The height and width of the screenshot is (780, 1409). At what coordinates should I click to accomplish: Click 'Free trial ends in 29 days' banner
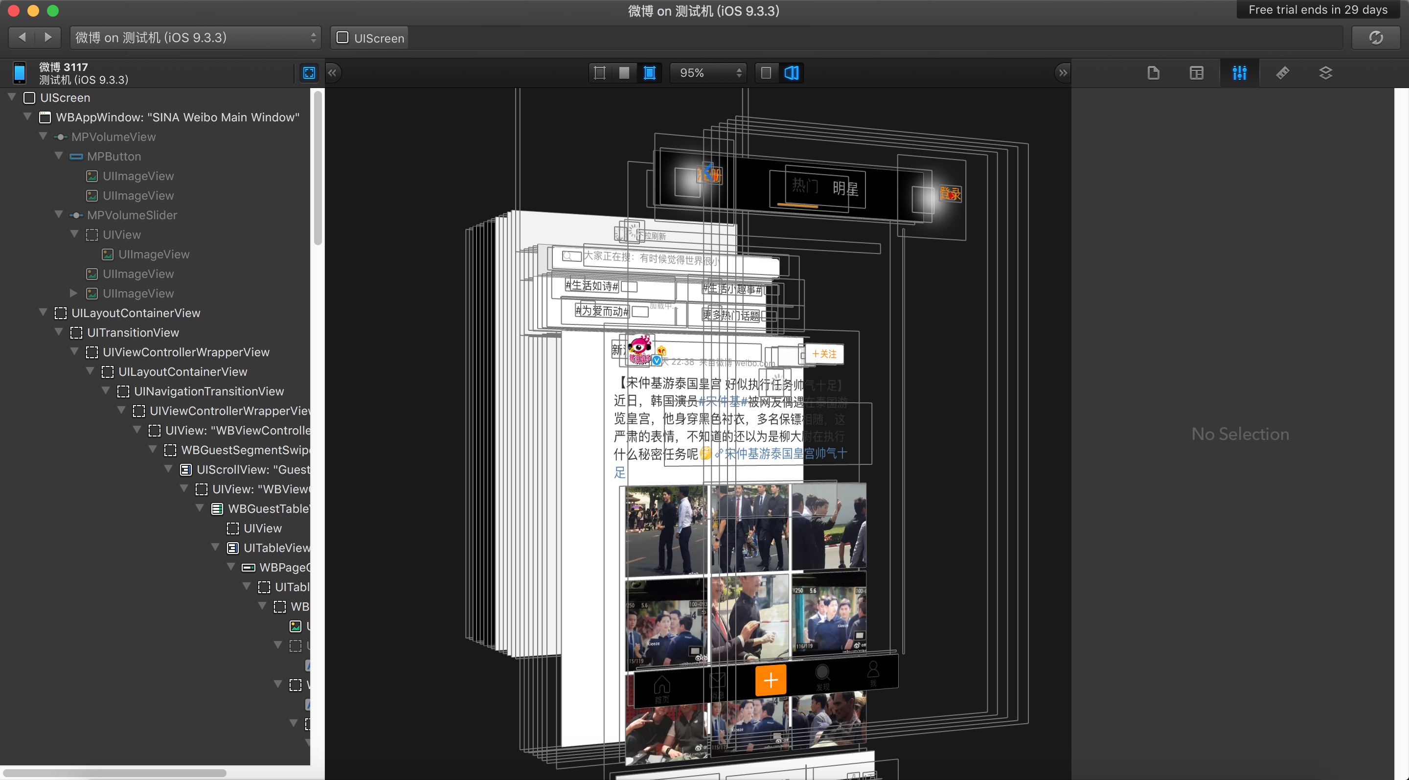click(x=1318, y=9)
